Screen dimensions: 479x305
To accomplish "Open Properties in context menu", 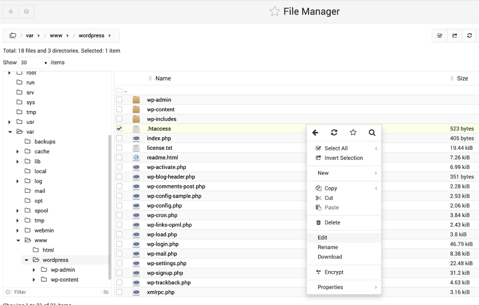I will [344, 287].
